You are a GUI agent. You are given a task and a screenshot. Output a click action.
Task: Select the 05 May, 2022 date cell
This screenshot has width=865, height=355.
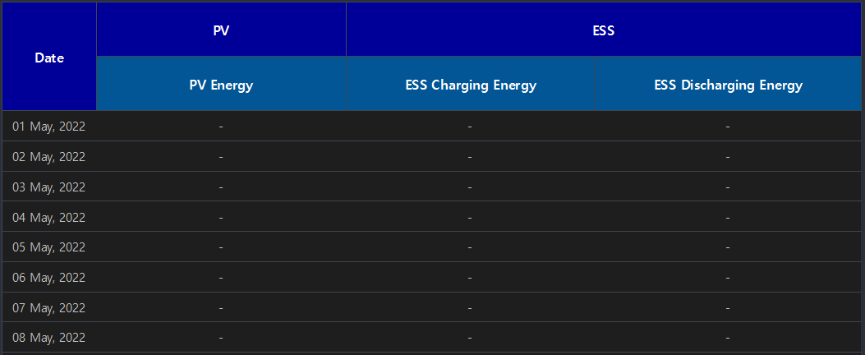click(x=49, y=247)
